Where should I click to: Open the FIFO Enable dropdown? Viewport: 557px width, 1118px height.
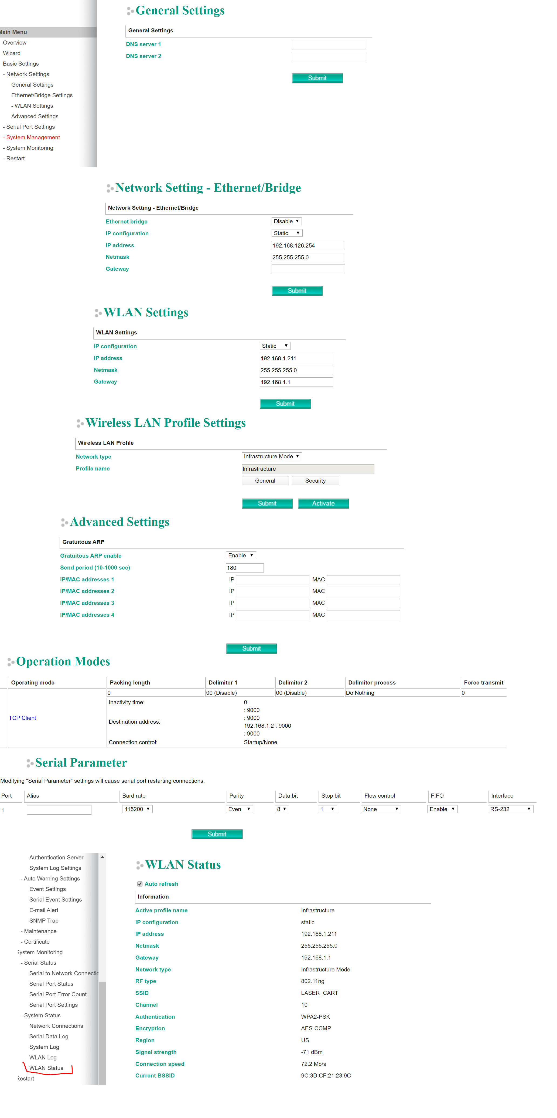click(442, 809)
